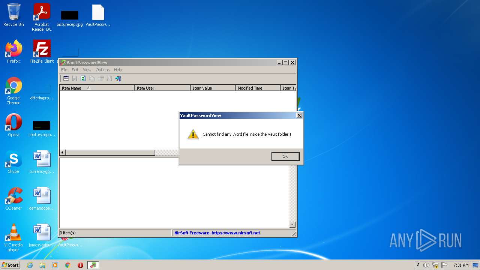Click the Save Selected Items floppy icon

tap(75, 78)
